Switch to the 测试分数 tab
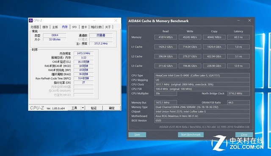This screenshot has height=156, width=271. click(96, 27)
